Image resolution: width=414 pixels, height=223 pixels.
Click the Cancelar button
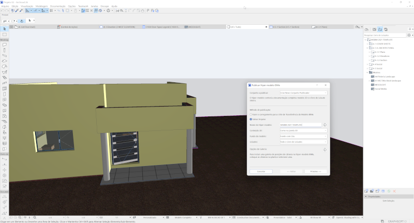261,171
